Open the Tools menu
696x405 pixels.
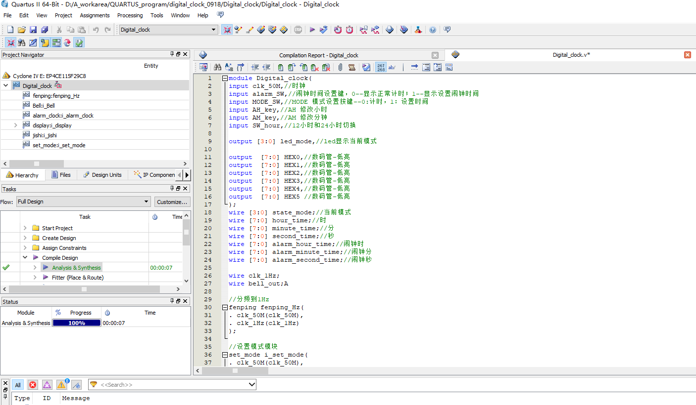tap(157, 15)
